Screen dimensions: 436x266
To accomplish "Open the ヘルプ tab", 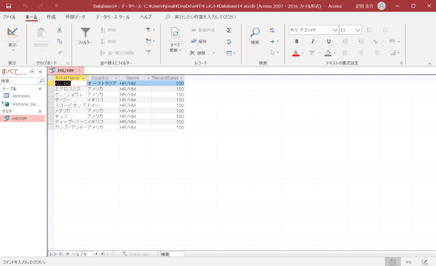I will [x=146, y=17].
